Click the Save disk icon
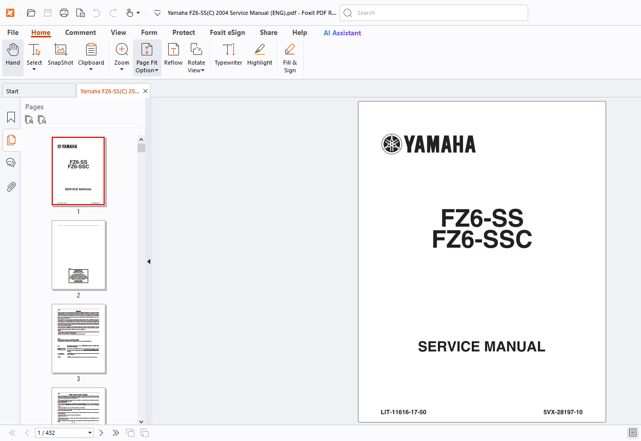641x441 pixels. point(48,13)
